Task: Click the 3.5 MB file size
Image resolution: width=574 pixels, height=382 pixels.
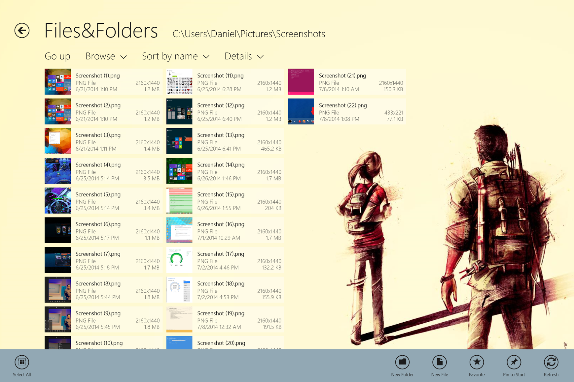Action: [152, 179]
